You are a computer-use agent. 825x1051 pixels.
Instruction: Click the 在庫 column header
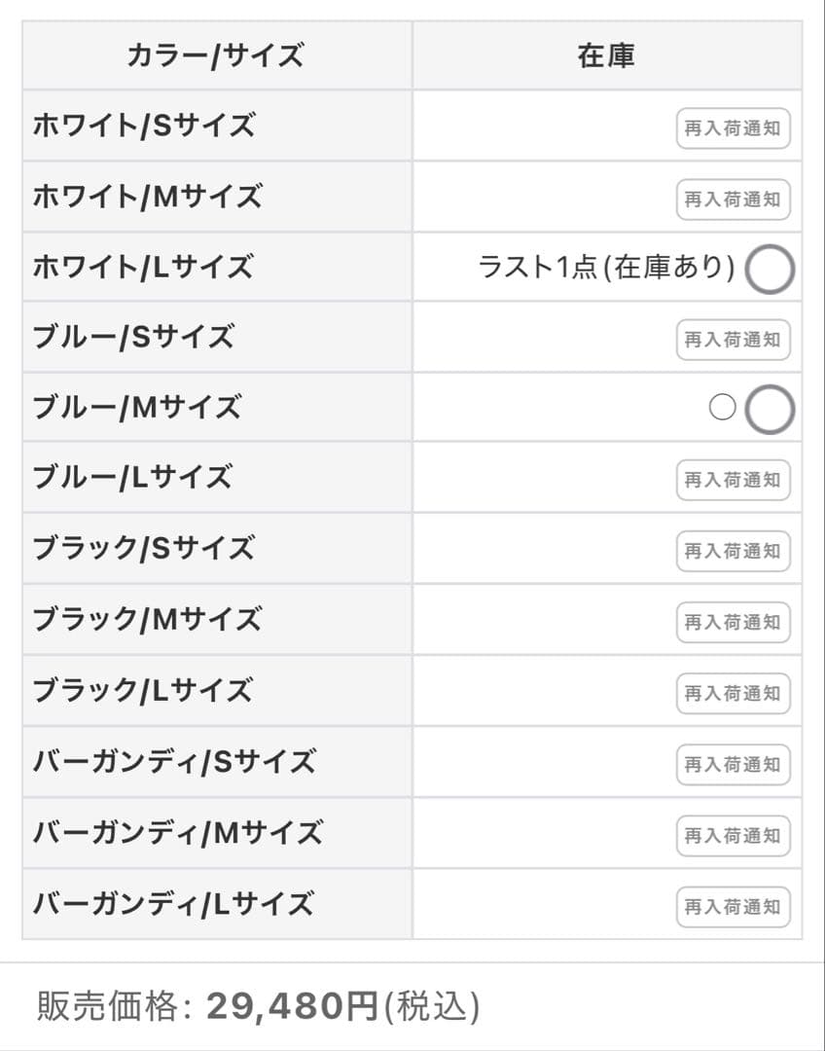pos(606,56)
